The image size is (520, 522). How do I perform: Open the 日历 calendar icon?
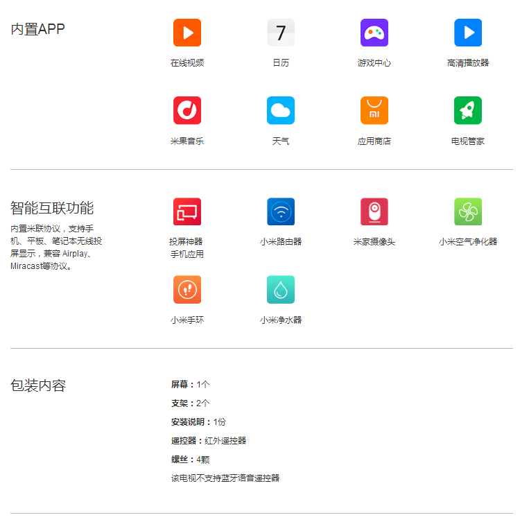pos(281,33)
